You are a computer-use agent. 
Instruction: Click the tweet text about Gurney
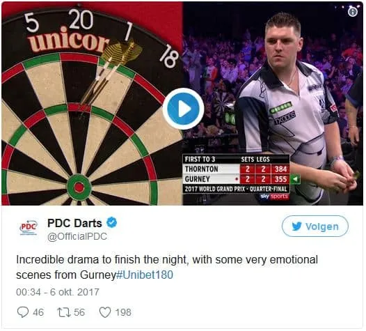(167, 267)
